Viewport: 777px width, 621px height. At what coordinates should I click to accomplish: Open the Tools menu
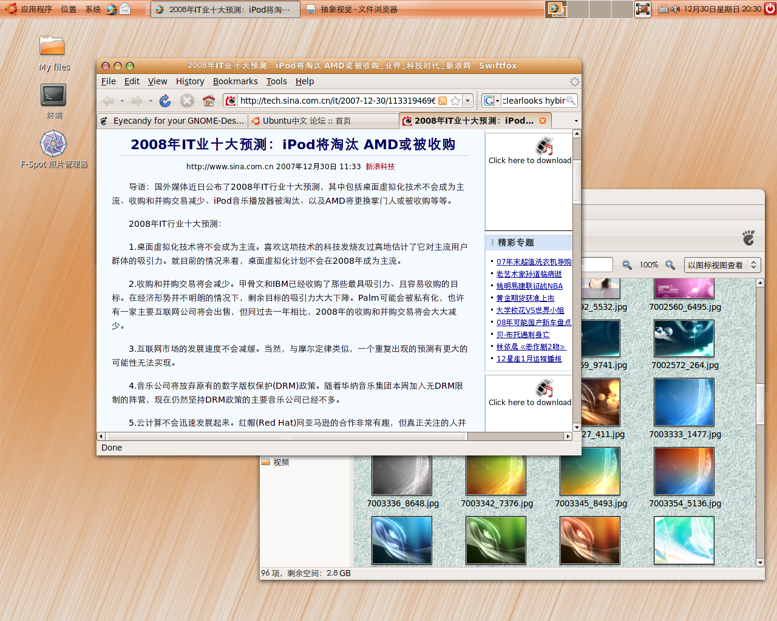(276, 81)
